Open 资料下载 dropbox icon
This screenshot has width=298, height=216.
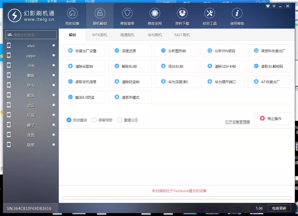coord(182,13)
